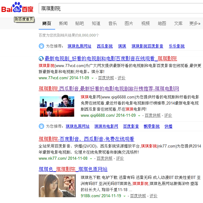
Task: Expand dropdown arrow after 9188i.com date
Action: coord(124,196)
